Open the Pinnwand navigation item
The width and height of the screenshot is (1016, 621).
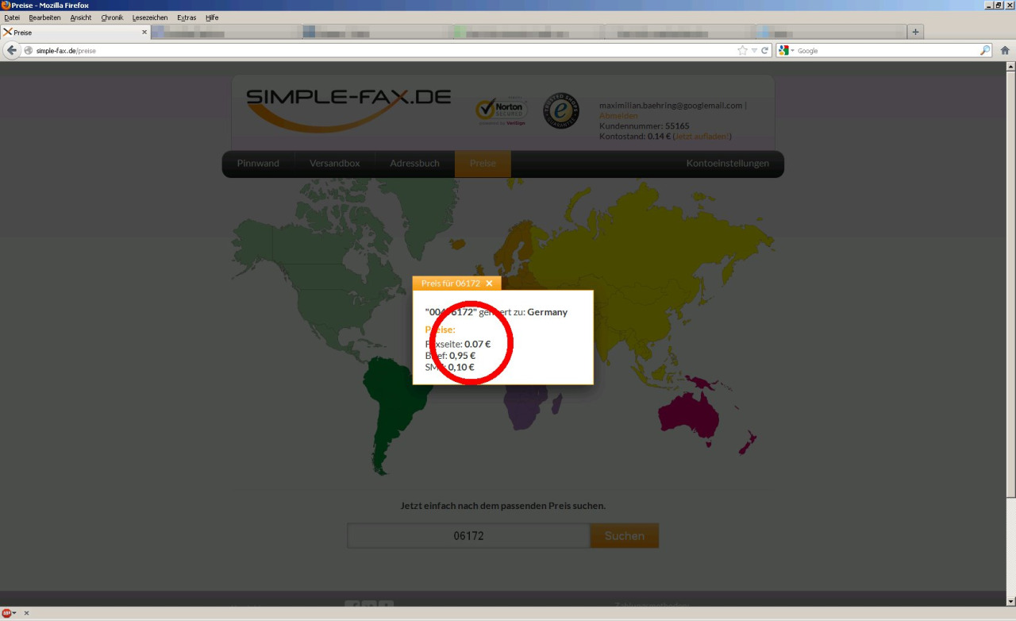pyautogui.click(x=258, y=164)
